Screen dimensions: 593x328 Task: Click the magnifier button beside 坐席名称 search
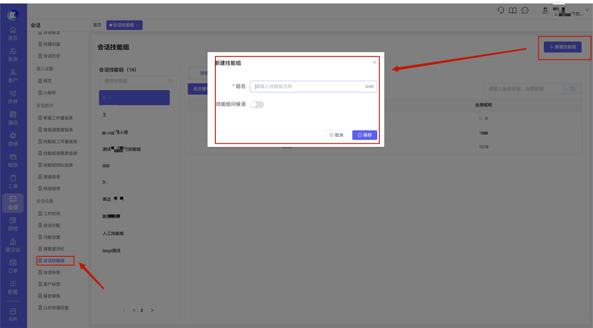[573, 89]
